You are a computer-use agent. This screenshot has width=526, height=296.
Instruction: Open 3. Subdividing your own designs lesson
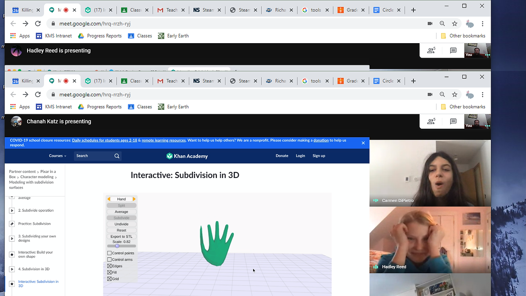point(37,238)
